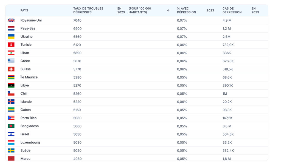The image size is (281, 166).
Task: Click the Ukraine flag icon
Action: click(x=11, y=37)
